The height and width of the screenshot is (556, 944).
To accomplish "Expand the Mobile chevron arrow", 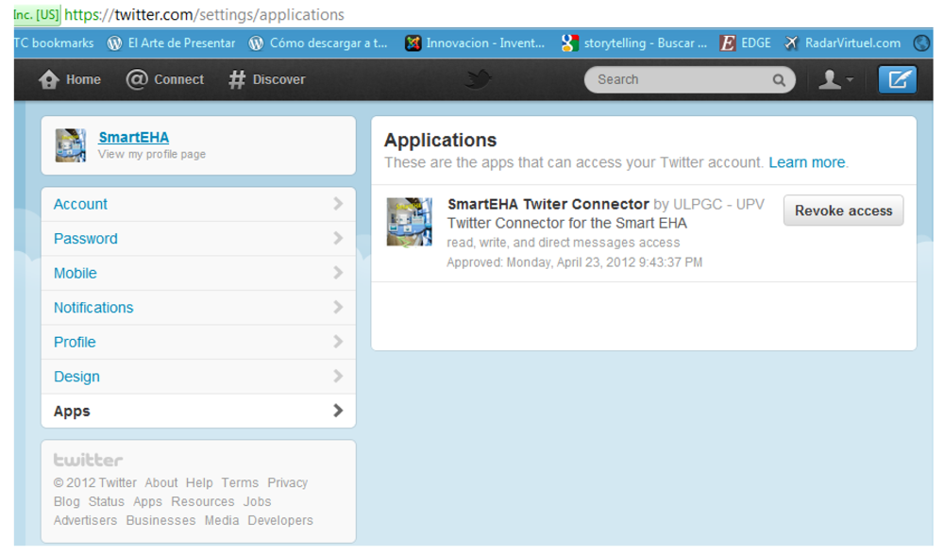I will [x=338, y=273].
